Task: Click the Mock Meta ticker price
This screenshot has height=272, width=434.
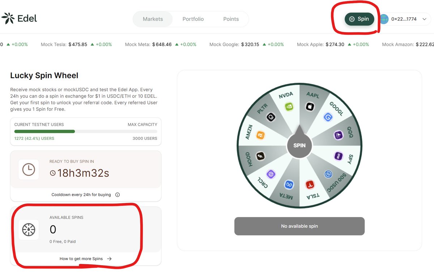Action: 162,44
